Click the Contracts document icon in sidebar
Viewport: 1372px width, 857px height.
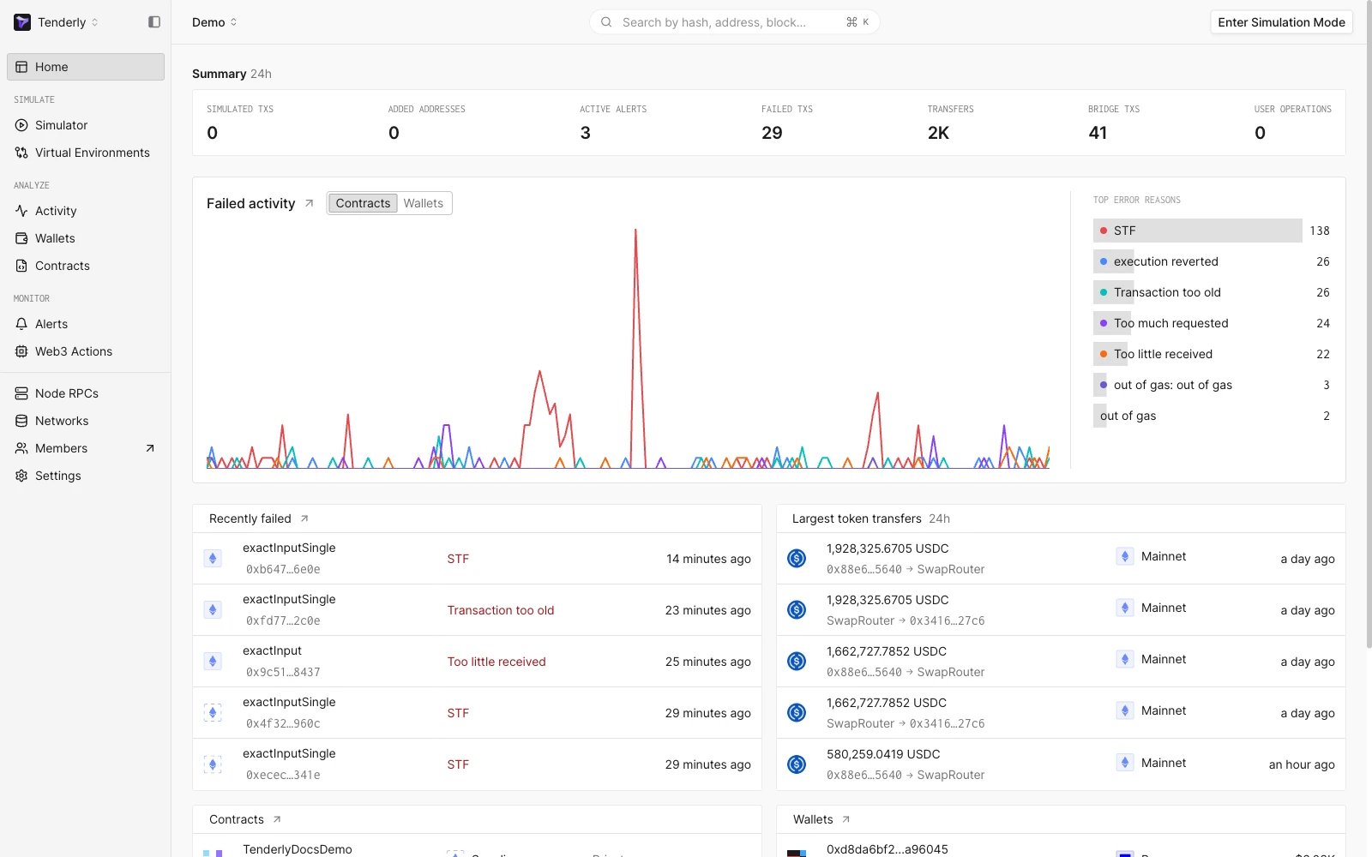click(x=21, y=266)
